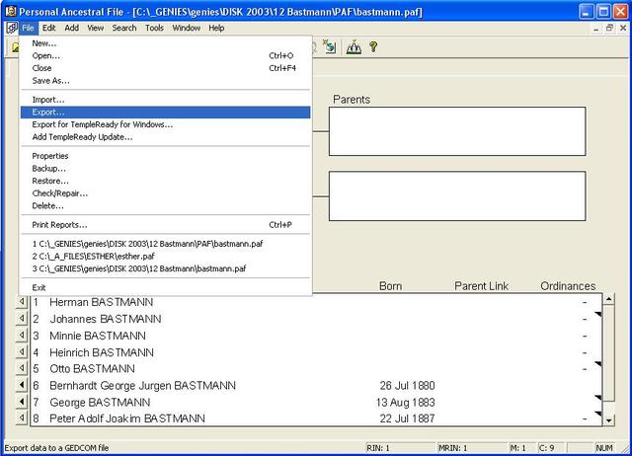Screen dimensions: 632x456
Task: Click birth date 22 Jul 1887
Action: pos(407,418)
